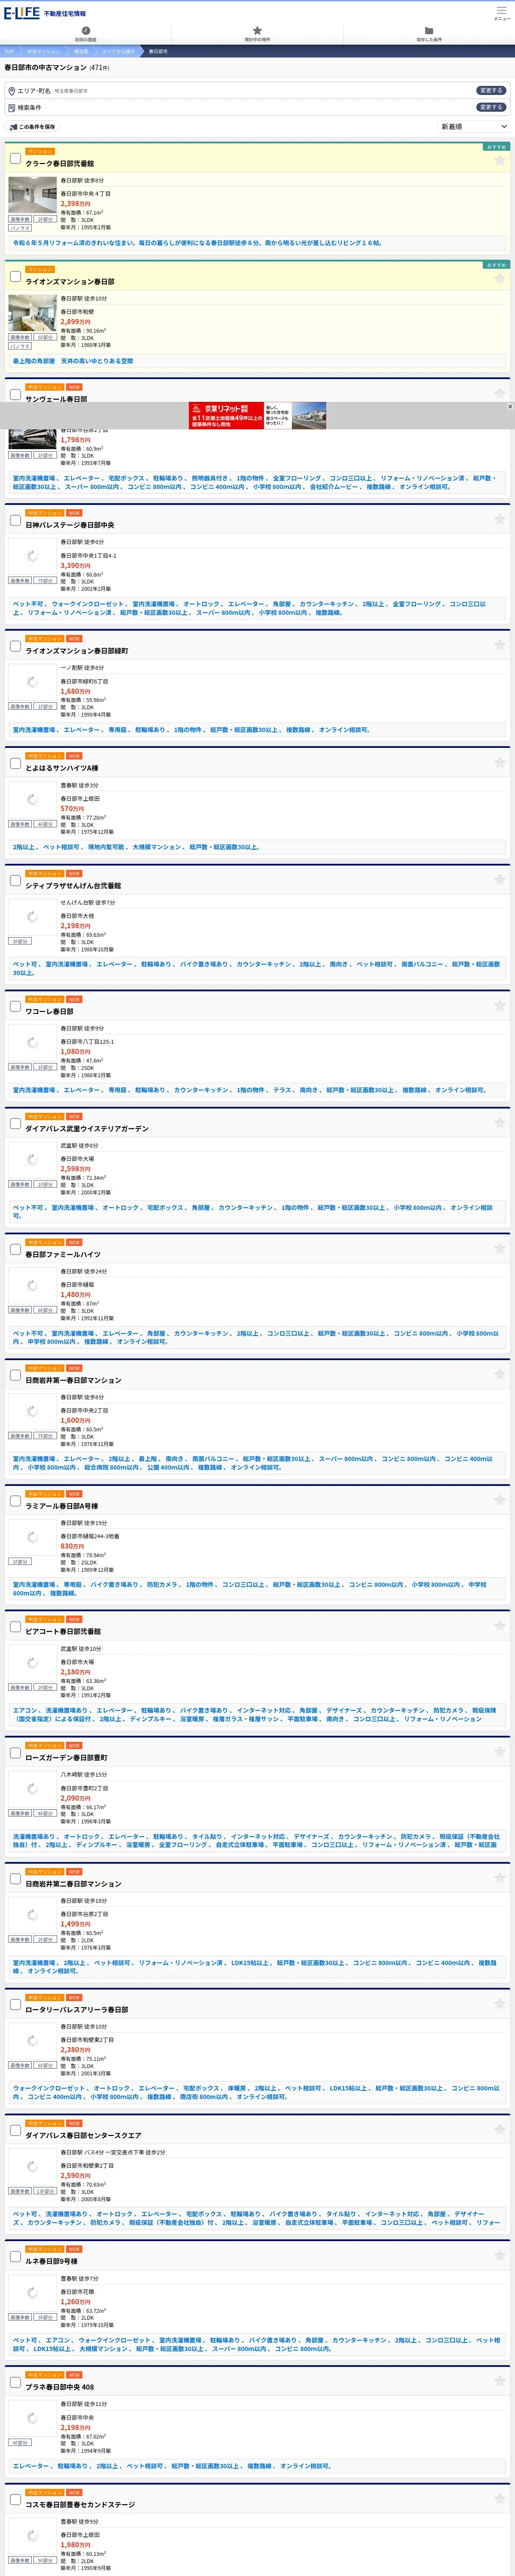This screenshot has width=515, height=2576.
Task: Star the ライオンズマンション春日部 listing
Action: click(499, 278)
